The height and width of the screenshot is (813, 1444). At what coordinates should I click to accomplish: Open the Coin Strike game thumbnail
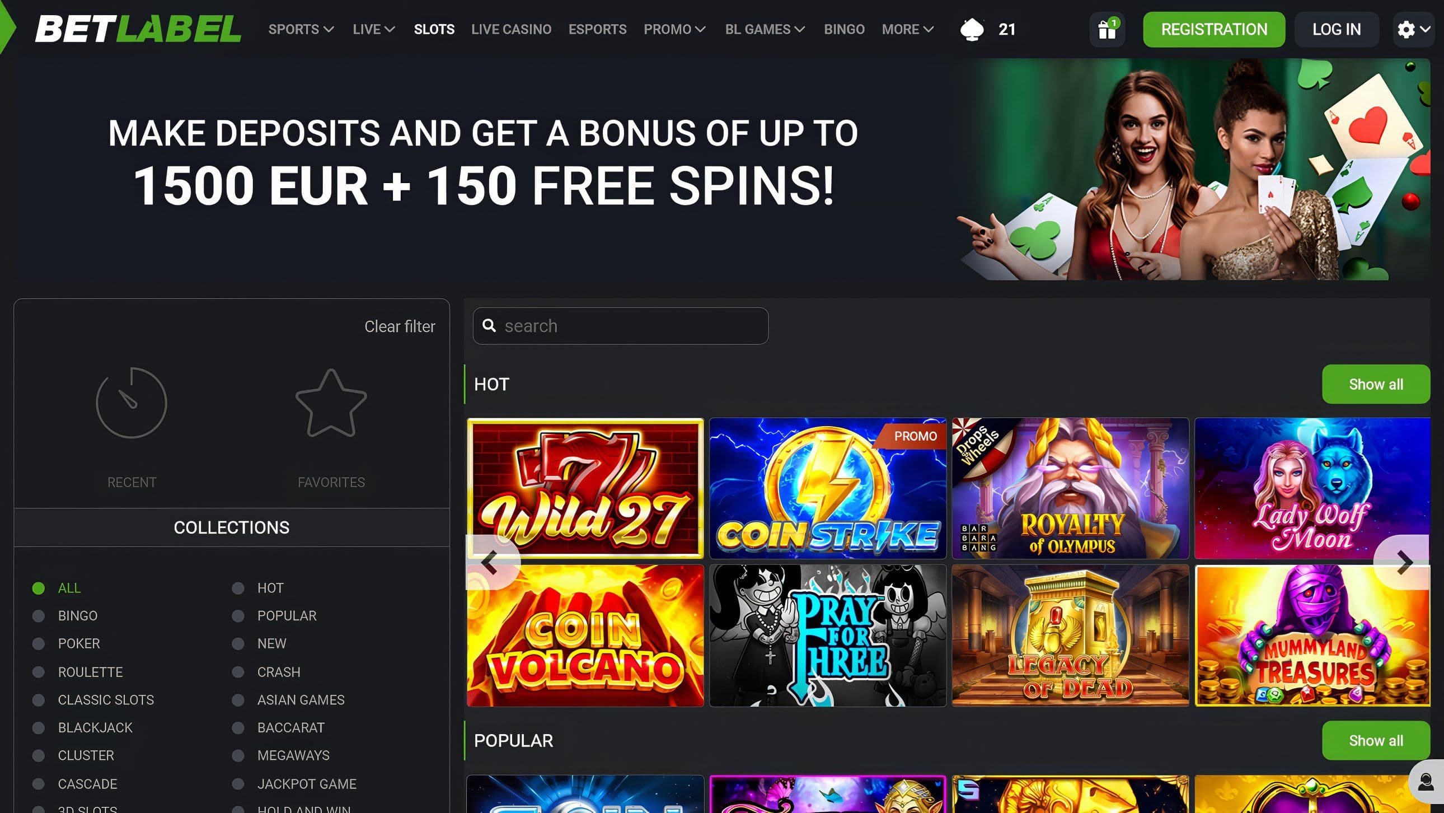828,488
